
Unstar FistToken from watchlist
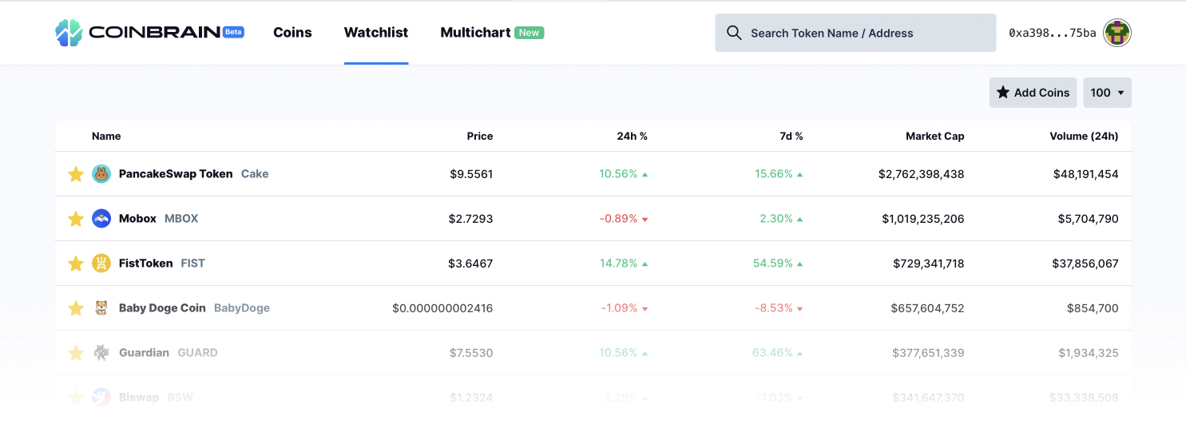(76, 264)
